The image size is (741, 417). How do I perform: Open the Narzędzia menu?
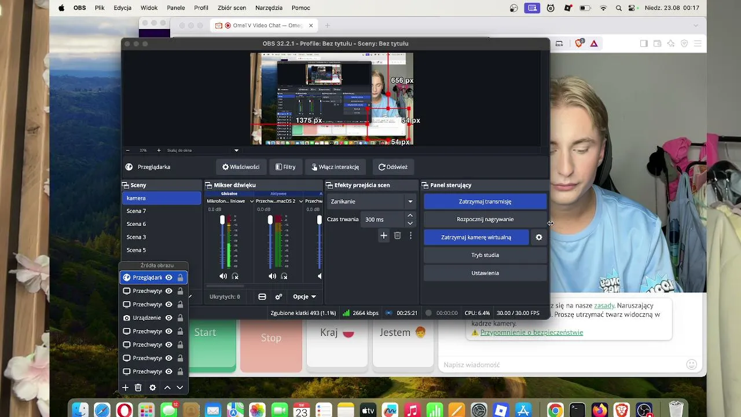click(269, 8)
